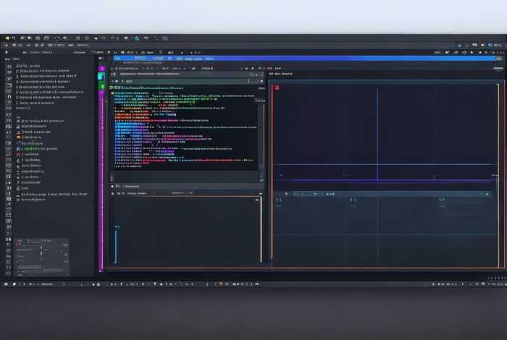Click the undo arrow in the top toolbar
507x340 pixels.
[14, 38]
